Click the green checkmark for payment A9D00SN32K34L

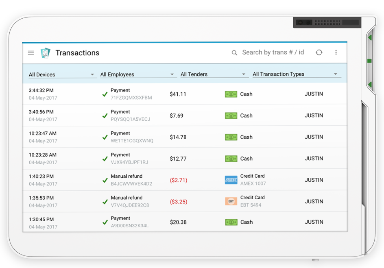105,222
